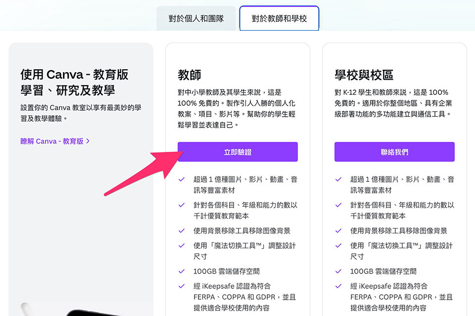This screenshot has height=316, width=475.
Task: Click the 教師 card heading
Action: (x=190, y=75)
